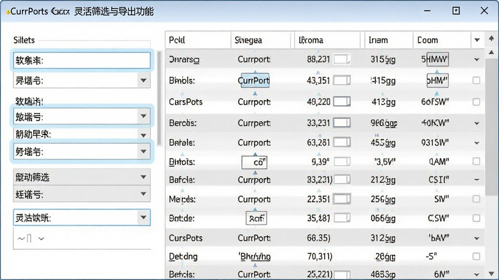499x280 pixels.
Task: Select the 70,311) value cell
Action: click(x=320, y=256)
